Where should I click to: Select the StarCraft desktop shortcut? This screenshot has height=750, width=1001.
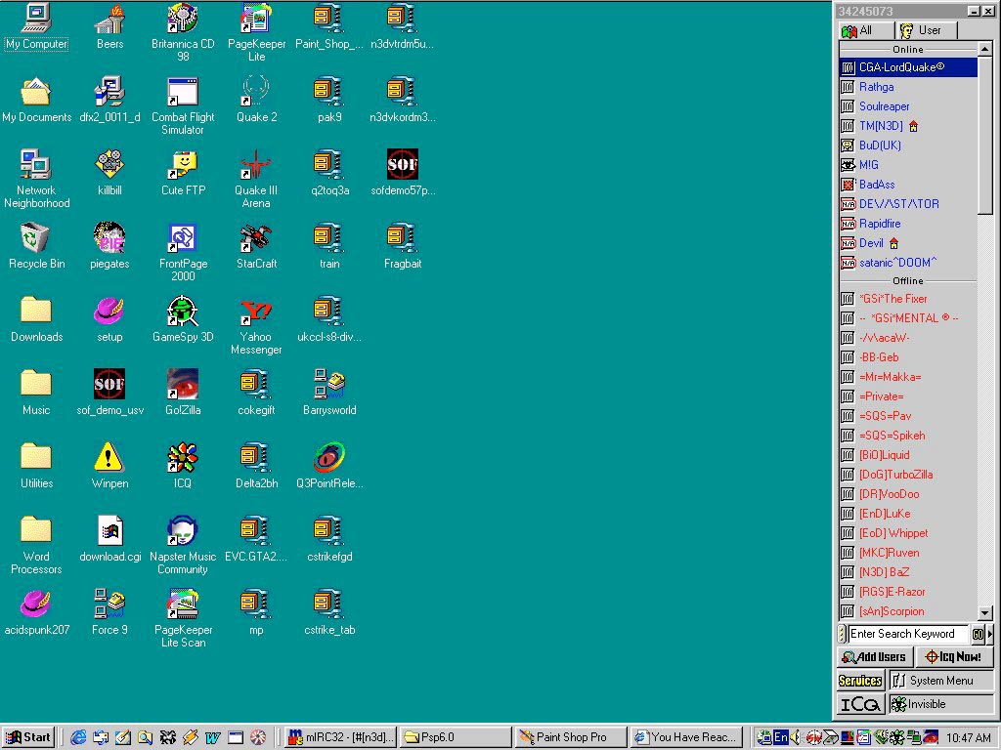click(x=255, y=238)
